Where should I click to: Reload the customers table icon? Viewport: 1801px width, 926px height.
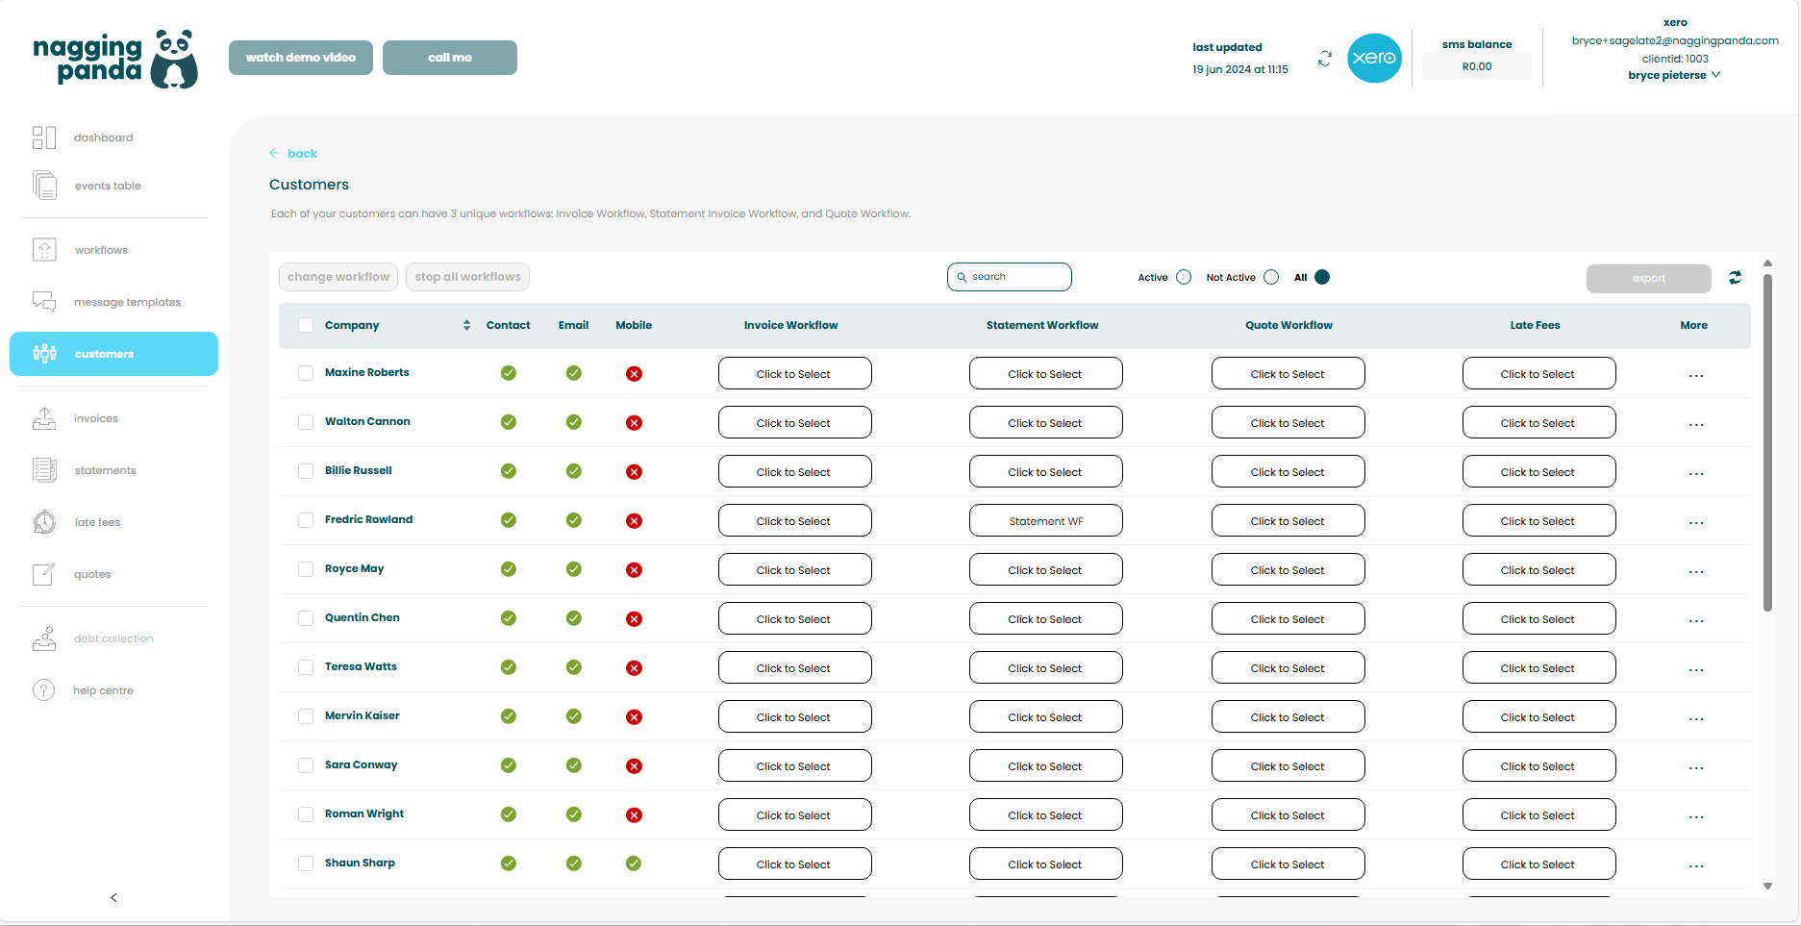pyautogui.click(x=1735, y=278)
